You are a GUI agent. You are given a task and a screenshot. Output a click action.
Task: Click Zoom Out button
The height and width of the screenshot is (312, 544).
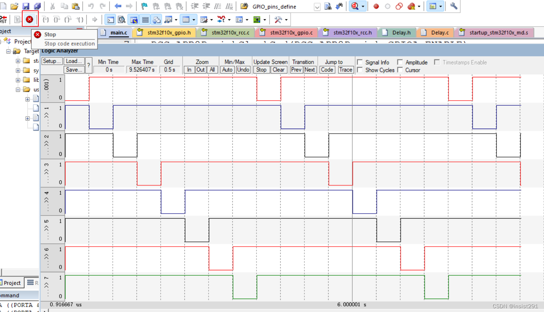coord(201,70)
